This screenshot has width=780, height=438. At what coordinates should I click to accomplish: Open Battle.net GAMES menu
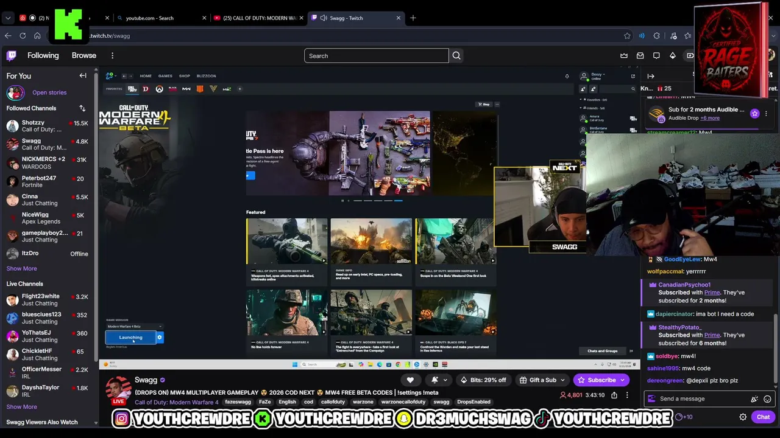(165, 76)
